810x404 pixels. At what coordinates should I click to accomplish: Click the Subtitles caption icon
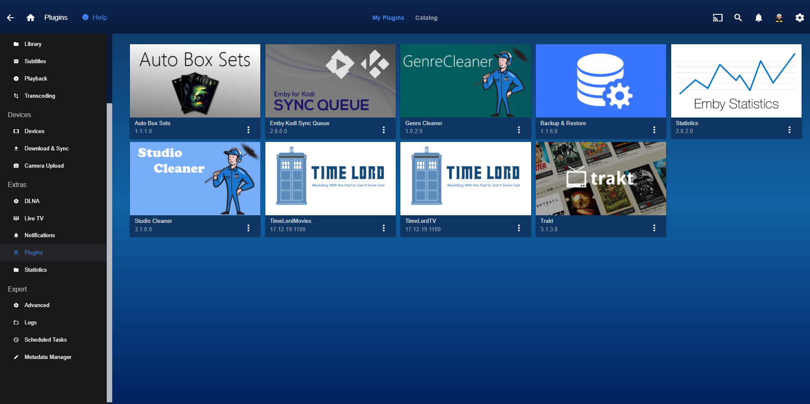point(16,61)
